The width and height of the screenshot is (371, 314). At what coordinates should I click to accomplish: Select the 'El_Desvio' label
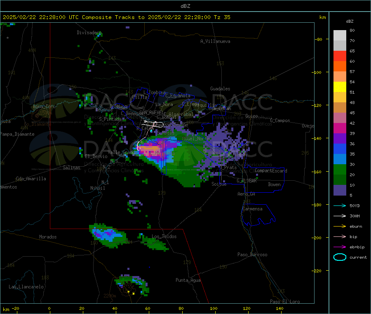(x=96, y=156)
